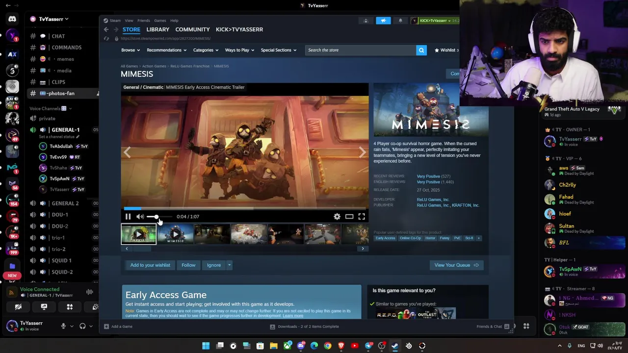Expand the Recommendations store menu
Image resolution: width=628 pixels, height=353 pixels.
click(x=167, y=50)
